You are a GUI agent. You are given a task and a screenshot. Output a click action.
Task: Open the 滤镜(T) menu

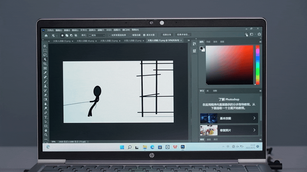(101, 30)
